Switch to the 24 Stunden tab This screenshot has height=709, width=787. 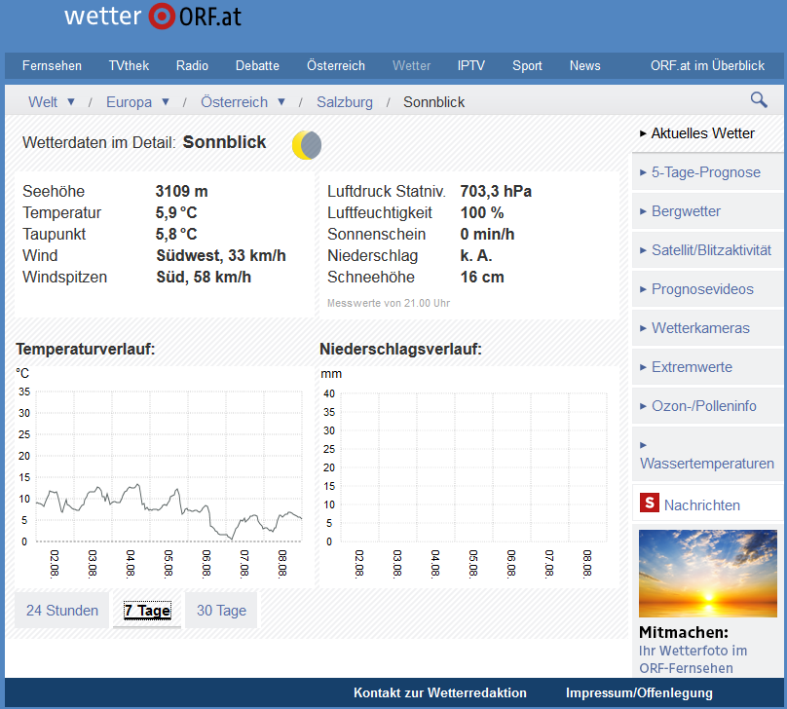tap(62, 611)
